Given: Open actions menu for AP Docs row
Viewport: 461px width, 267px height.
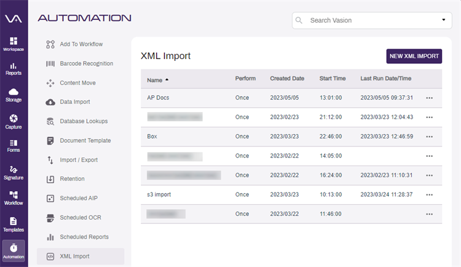Looking at the screenshot, I should [x=429, y=98].
